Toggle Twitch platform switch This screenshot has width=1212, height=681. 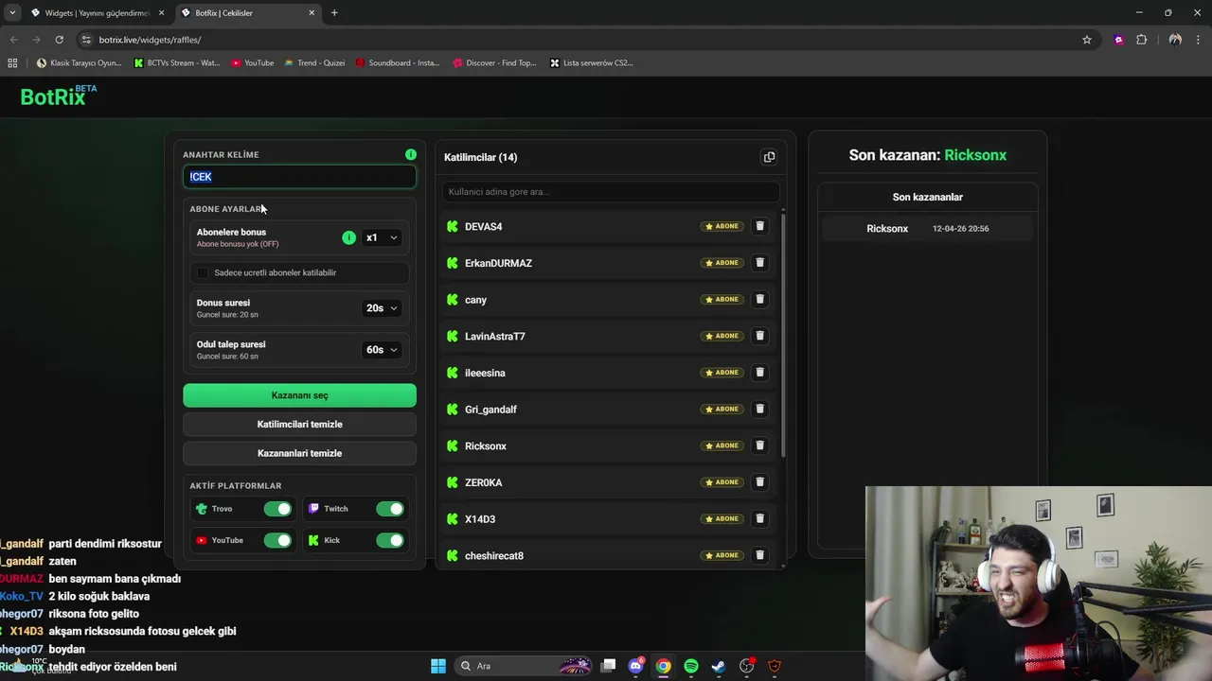point(389,509)
